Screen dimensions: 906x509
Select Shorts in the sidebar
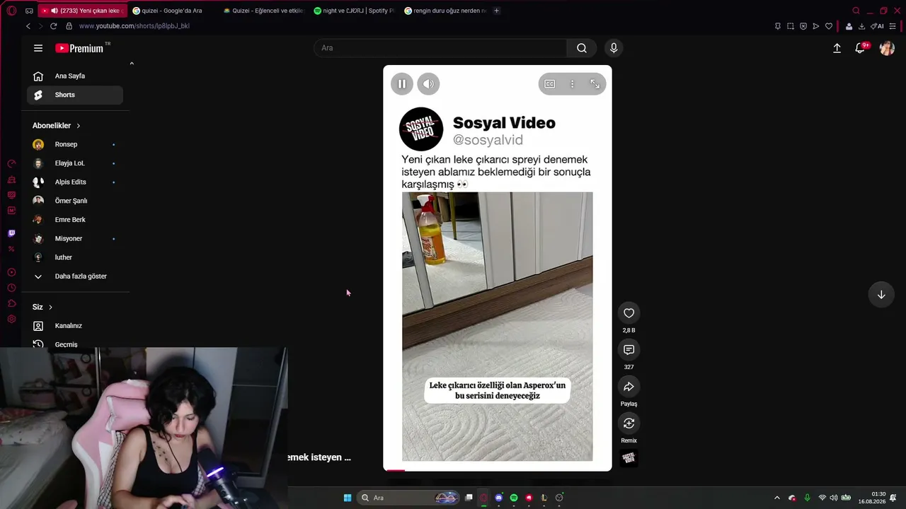(75, 95)
